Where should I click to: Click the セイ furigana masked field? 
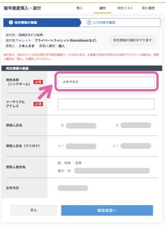point(81,146)
